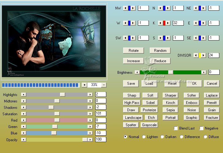Click the Saturation value field

(x=101, y=113)
